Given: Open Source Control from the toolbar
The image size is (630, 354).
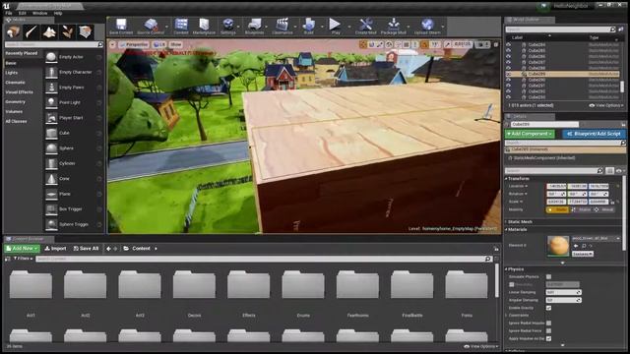Looking at the screenshot, I should tap(151, 26).
